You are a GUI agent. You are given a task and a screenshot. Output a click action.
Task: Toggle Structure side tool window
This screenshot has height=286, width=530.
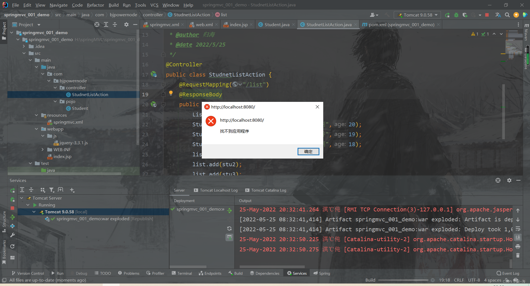[4, 222]
